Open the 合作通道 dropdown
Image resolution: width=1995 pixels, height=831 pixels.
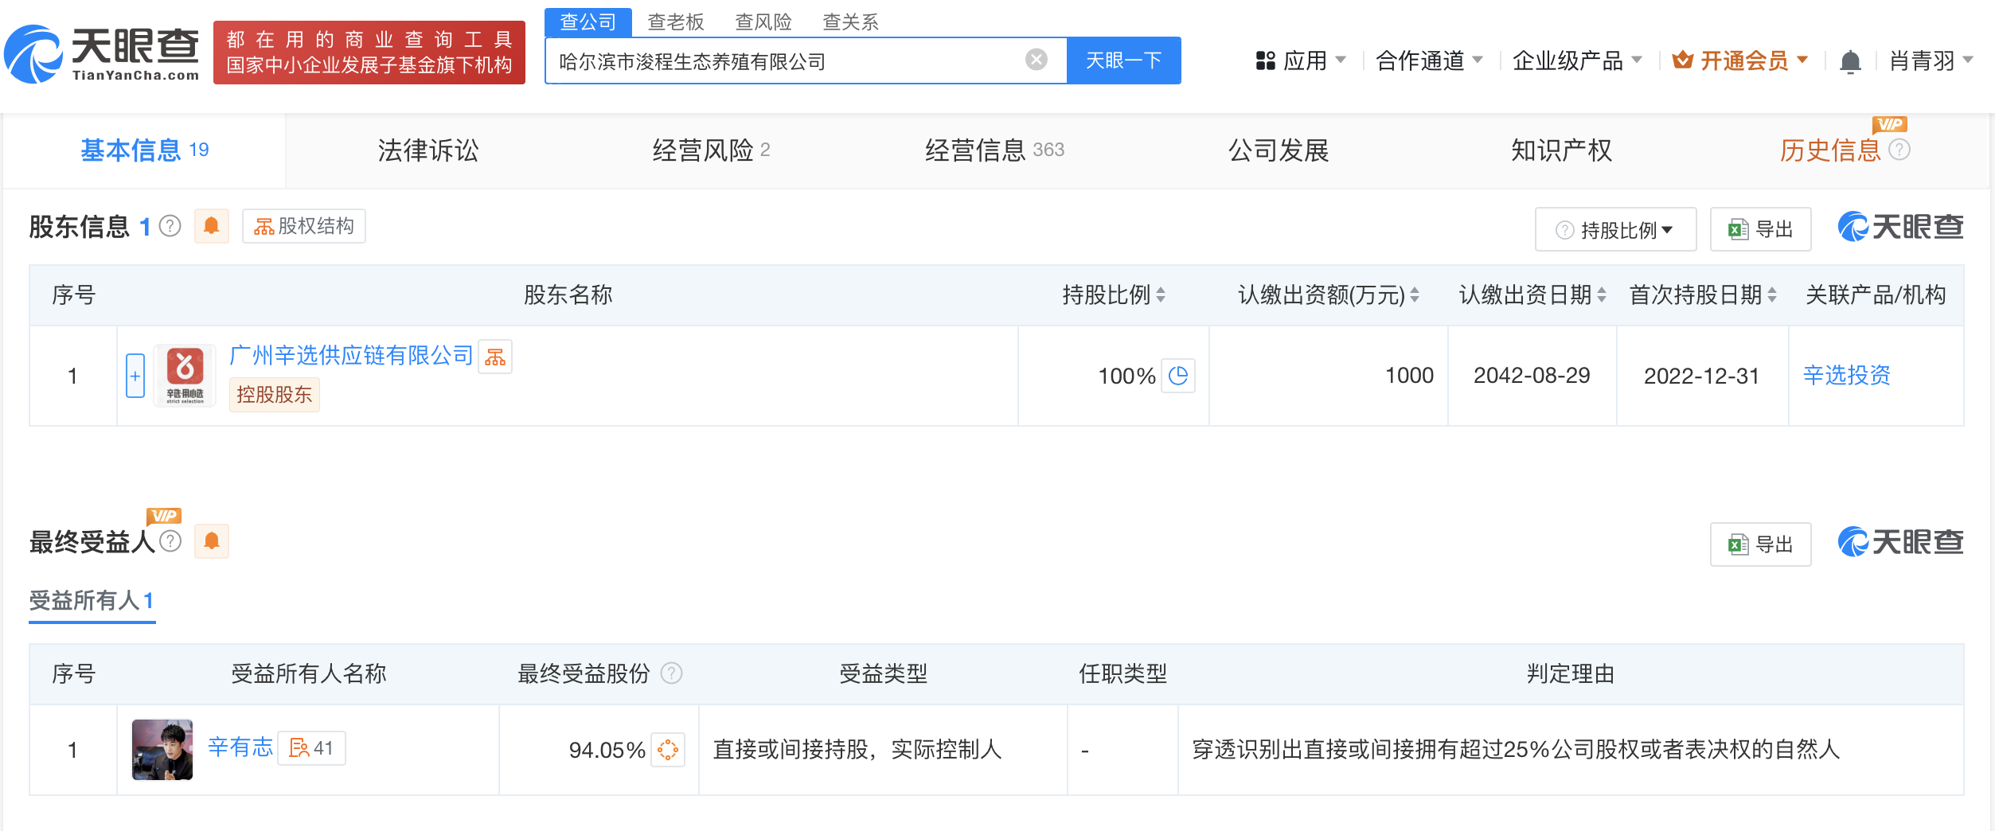pos(1429,60)
